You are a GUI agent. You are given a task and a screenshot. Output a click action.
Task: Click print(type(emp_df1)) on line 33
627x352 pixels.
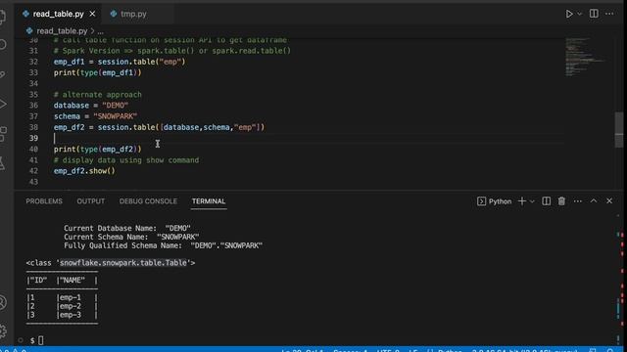[98, 72]
